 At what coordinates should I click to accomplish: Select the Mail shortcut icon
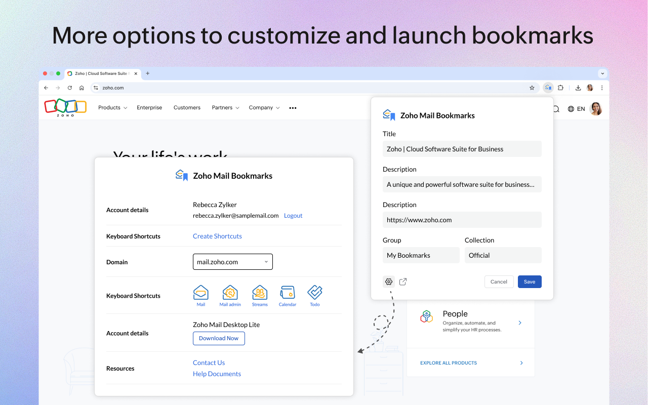point(200,292)
